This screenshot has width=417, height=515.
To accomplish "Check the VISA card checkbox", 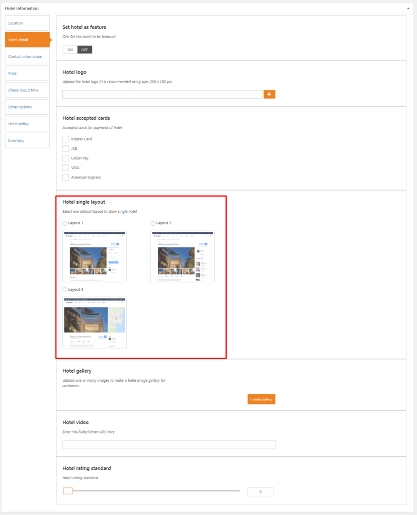I will coord(65,168).
